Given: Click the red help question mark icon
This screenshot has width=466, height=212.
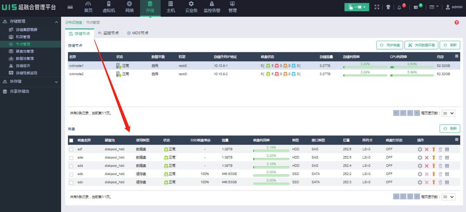Looking at the screenshot, I should tap(457, 23).
